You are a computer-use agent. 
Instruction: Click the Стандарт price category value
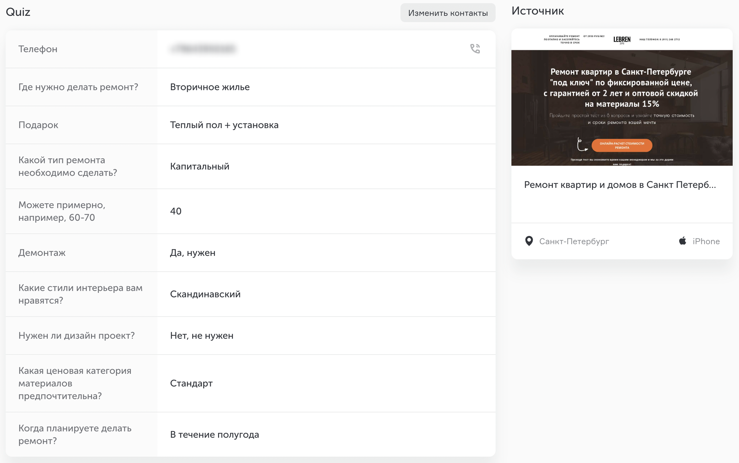coord(191,383)
